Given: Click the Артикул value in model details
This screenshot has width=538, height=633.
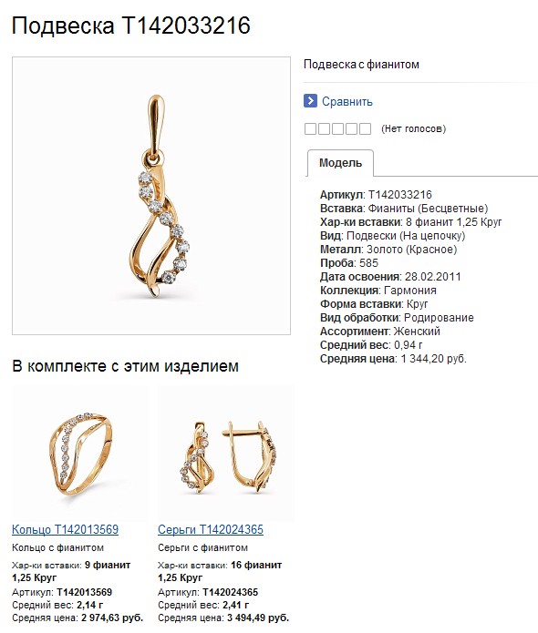Looking at the screenshot, I should (x=399, y=195).
